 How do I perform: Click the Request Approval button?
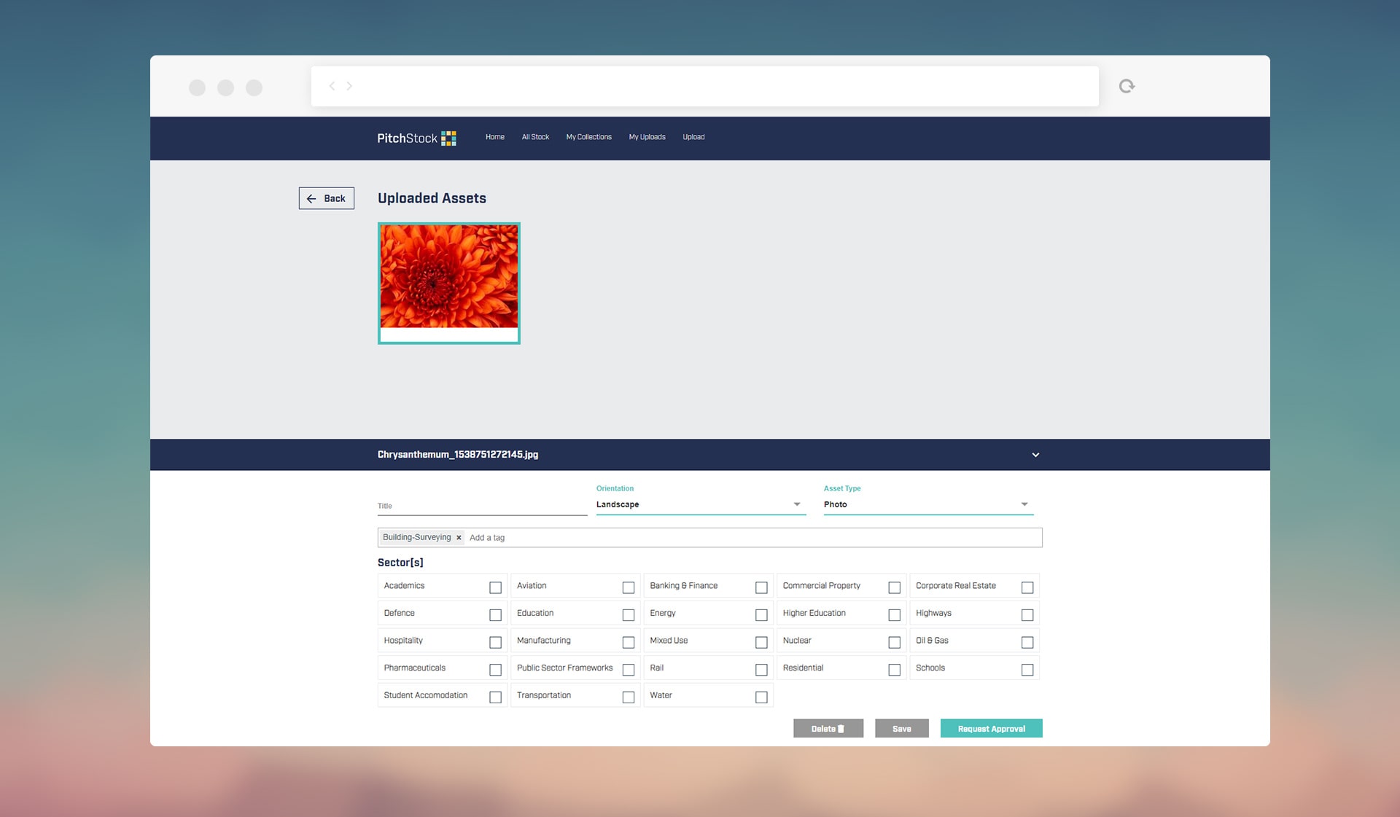pyautogui.click(x=991, y=729)
